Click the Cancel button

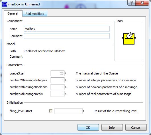136,128
